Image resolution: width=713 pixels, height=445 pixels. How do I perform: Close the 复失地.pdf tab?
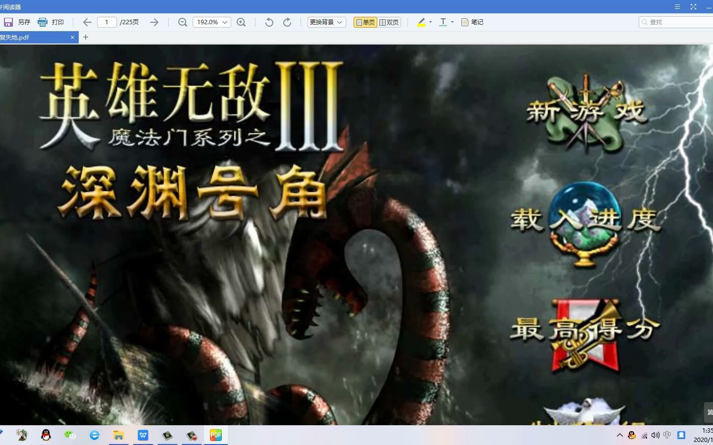(72, 37)
